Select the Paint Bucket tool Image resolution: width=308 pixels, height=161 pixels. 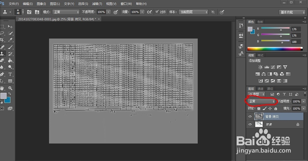tap(10, 60)
